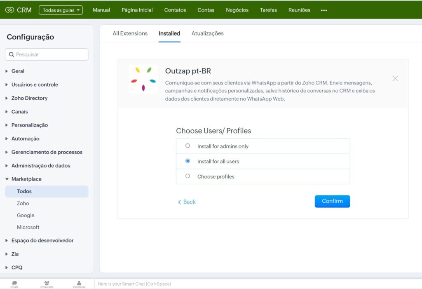
Task: Switch to the Atualizações tab
Action: (x=208, y=33)
